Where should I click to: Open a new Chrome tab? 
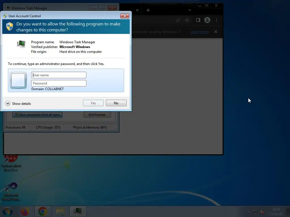[x=148, y=10]
